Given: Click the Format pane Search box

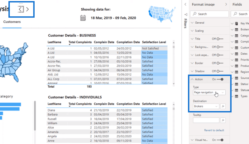Looking at the screenshot, I should click(x=209, y=14).
